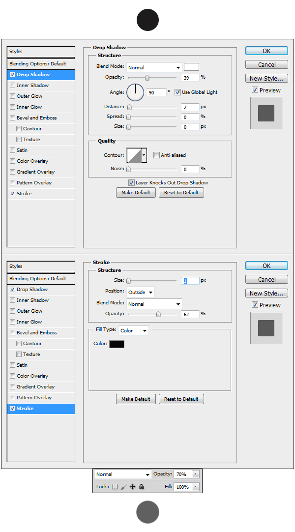The image size is (295, 532).
Task: Click the Lock transparent pixels icon
Action: (115, 487)
